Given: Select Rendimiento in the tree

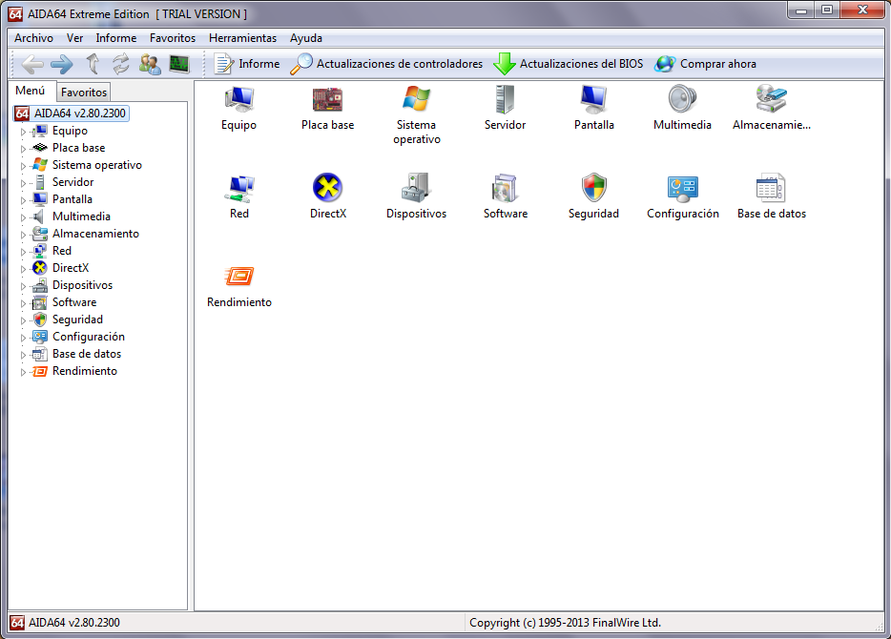Looking at the screenshot, I should coord(85,371).
